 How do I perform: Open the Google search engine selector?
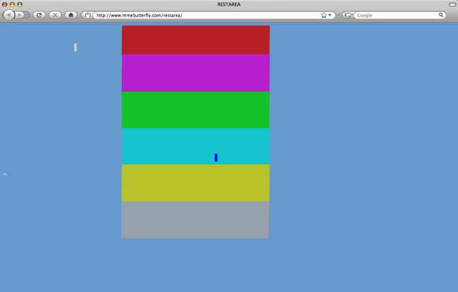pos(348,14)
